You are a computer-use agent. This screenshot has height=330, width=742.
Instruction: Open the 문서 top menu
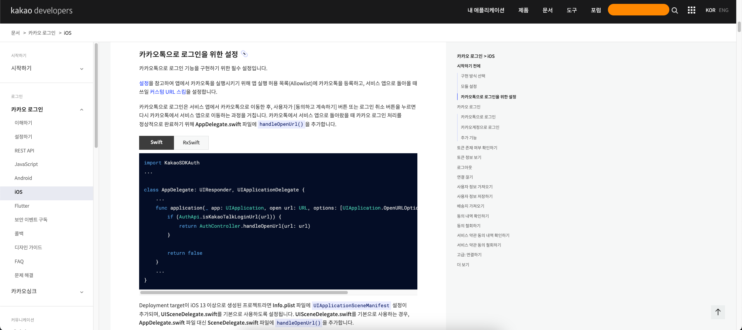[x=548, y=10]
